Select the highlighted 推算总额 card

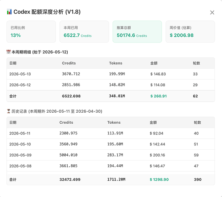[137, 32]
